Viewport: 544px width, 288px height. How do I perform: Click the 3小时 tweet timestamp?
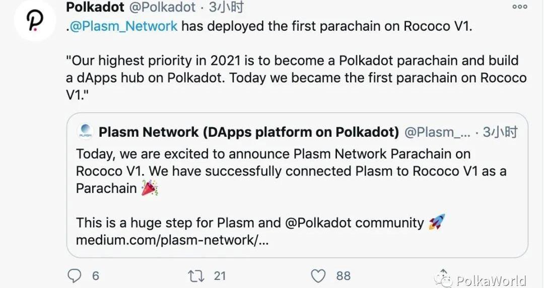tap(226, 7)
